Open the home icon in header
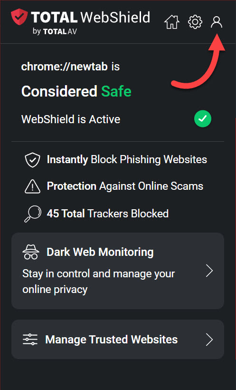 click(x=172, y=22)
